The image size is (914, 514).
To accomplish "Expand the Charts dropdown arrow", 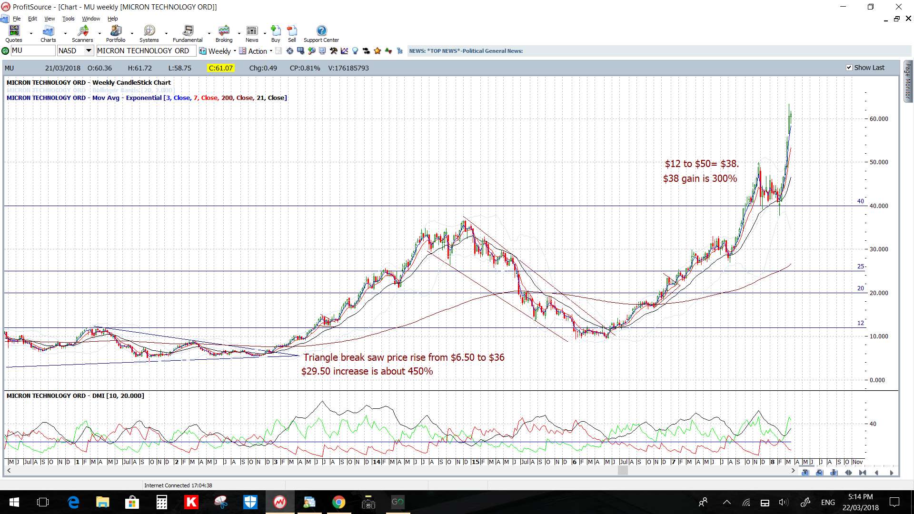I will coord(65,34).
